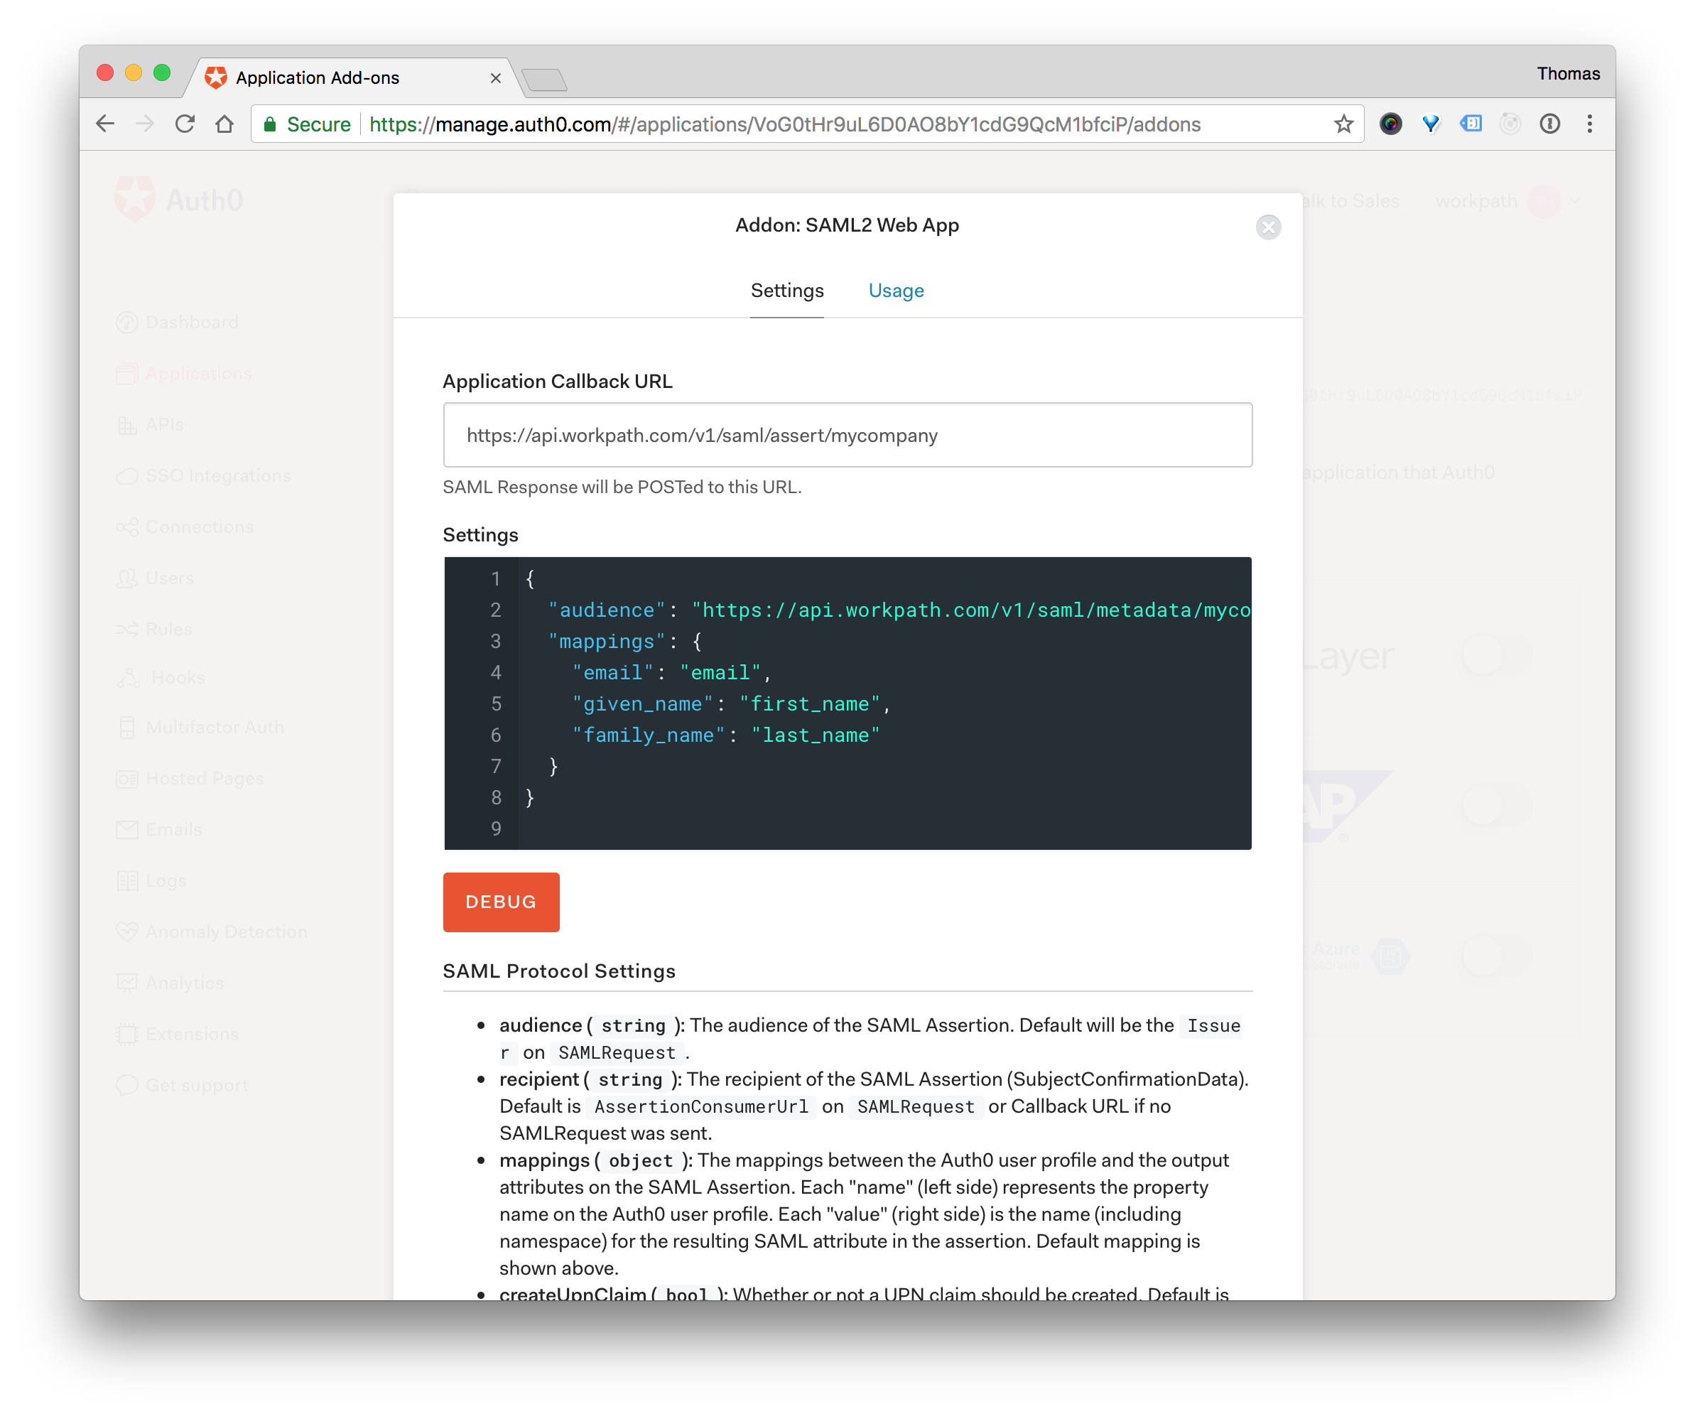The image size is (1695, 1414).
Task: Click the Applications window icon in sidebar
Action: point(126,373)
